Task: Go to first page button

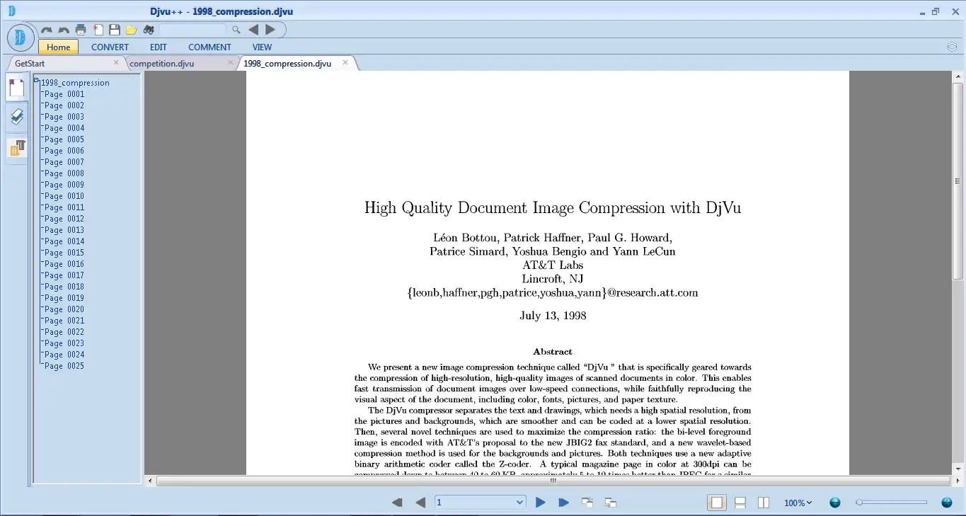Action: click(x=397, y=503)
